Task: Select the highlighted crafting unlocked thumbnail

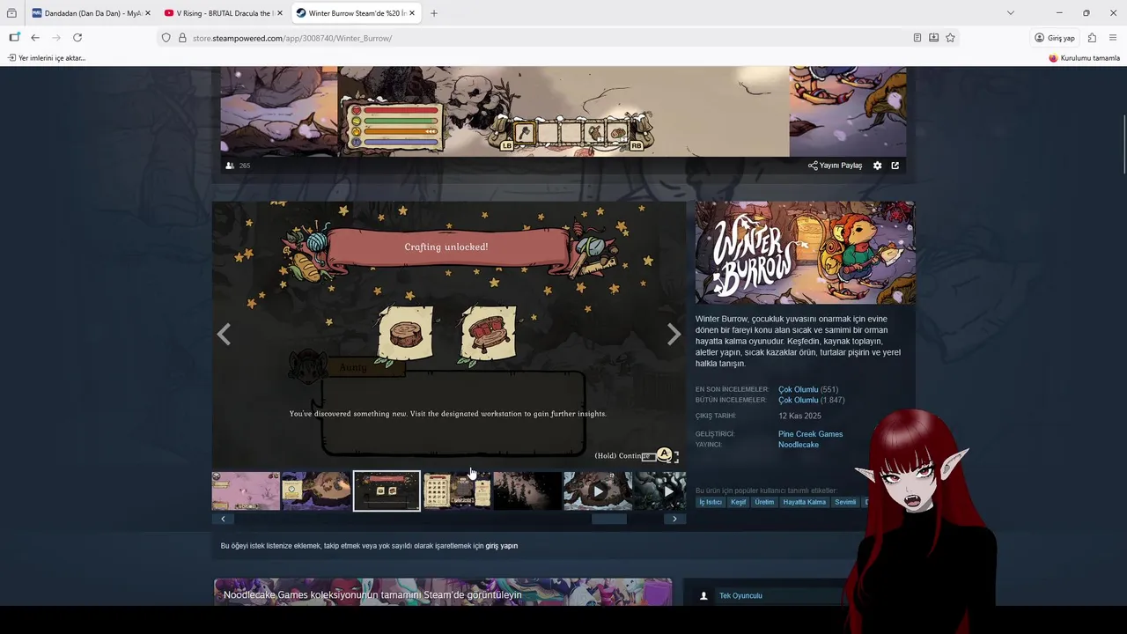Action: (x=387, y=491)
